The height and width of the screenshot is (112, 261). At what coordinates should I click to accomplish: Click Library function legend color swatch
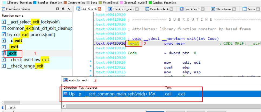[4, 3]
